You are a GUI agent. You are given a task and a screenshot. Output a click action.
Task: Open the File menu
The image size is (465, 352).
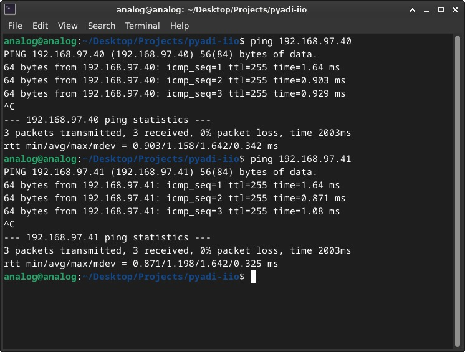[x=15, y=26]
